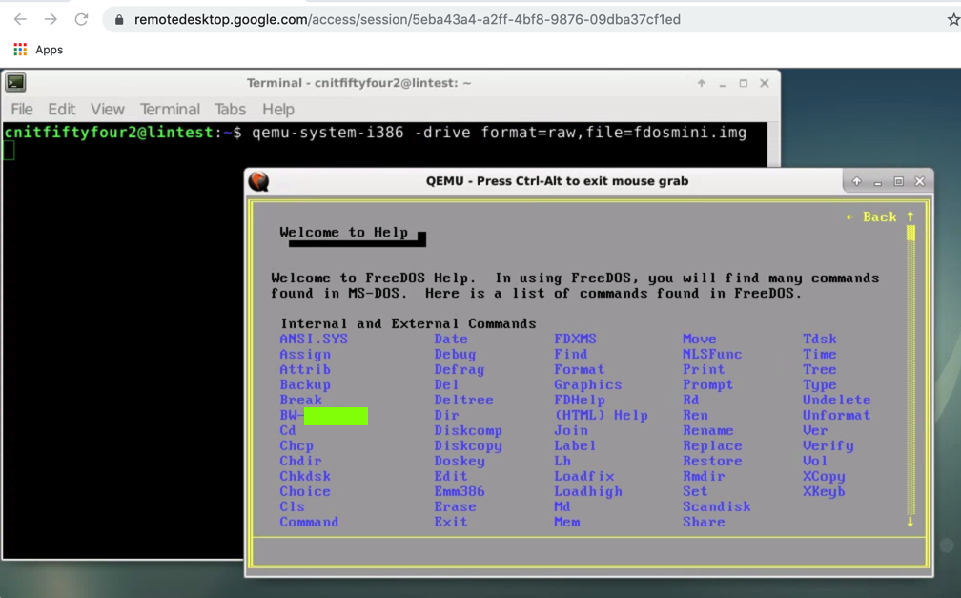Open the Terminal menu in menu bar
The width and height of the screenshot is (961, 598).
[x=170, y=109]
